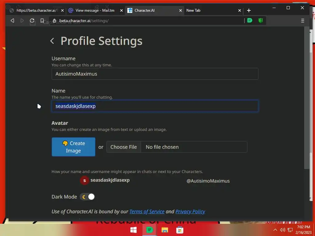Image resolution: width=315 pixels, height=236 pixels.
Task: Click the browser back navigation button
Action: [x=12, y=21]
